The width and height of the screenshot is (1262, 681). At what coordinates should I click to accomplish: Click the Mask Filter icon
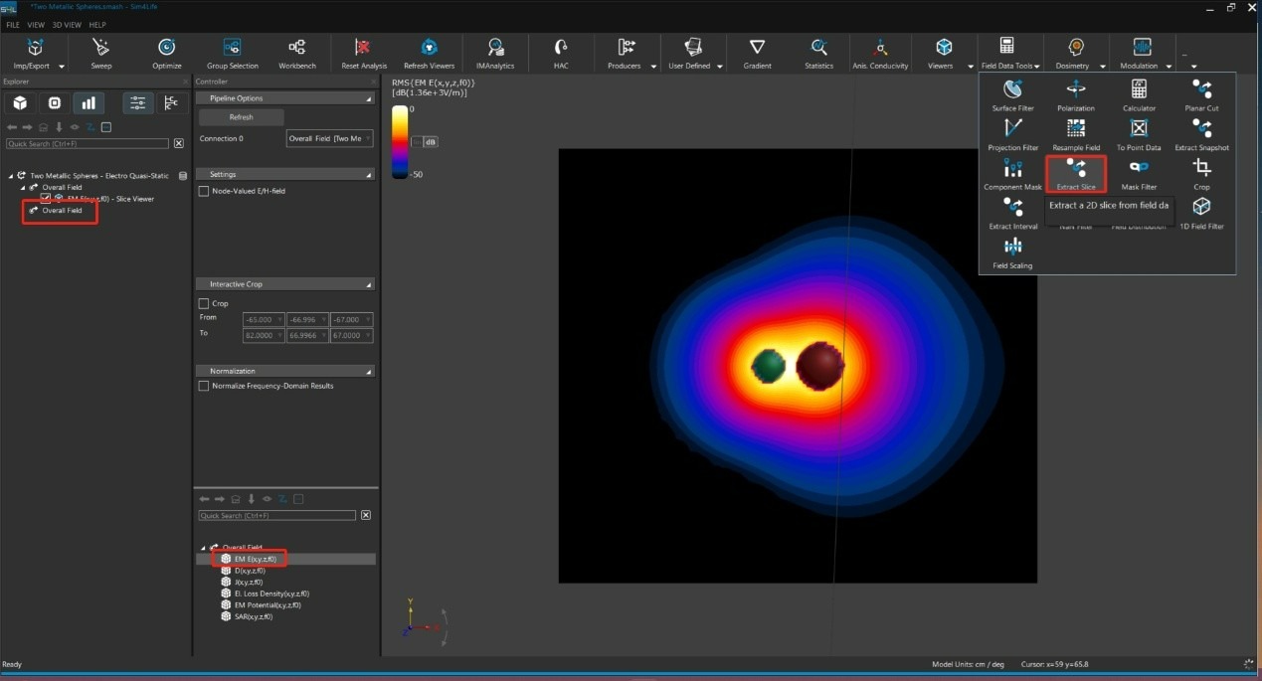(1139, 169)
